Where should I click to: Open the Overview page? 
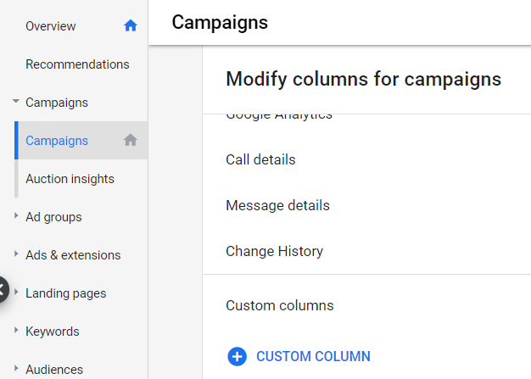coord(50,26)
